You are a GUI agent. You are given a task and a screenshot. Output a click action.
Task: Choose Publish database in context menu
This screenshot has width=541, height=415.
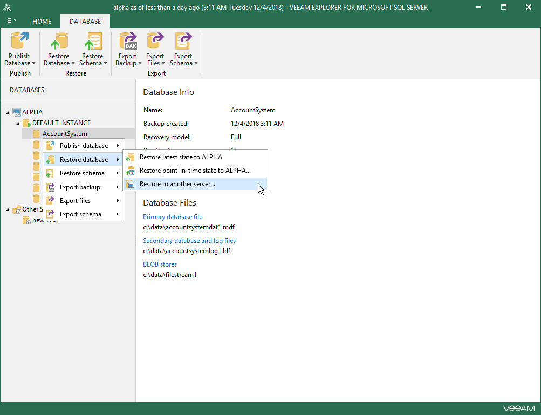[x=84, y=146]
